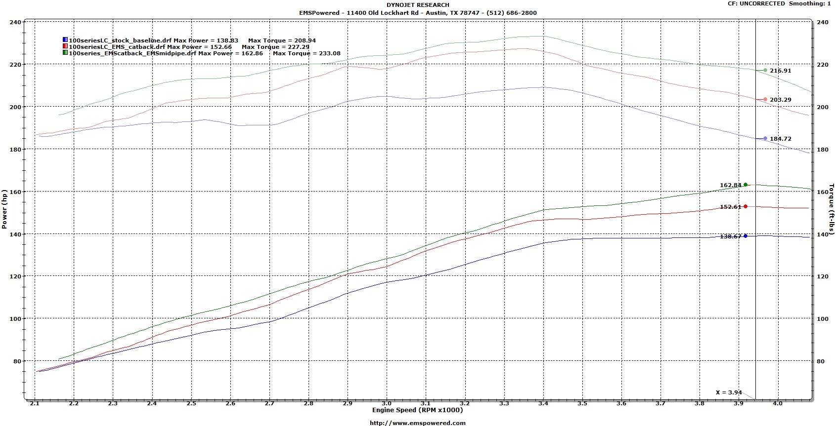Image resolution: width=836 pixels, height=426 pixels.
Task: Click the blue power marker at 138.67
Action: click(746, 236)
